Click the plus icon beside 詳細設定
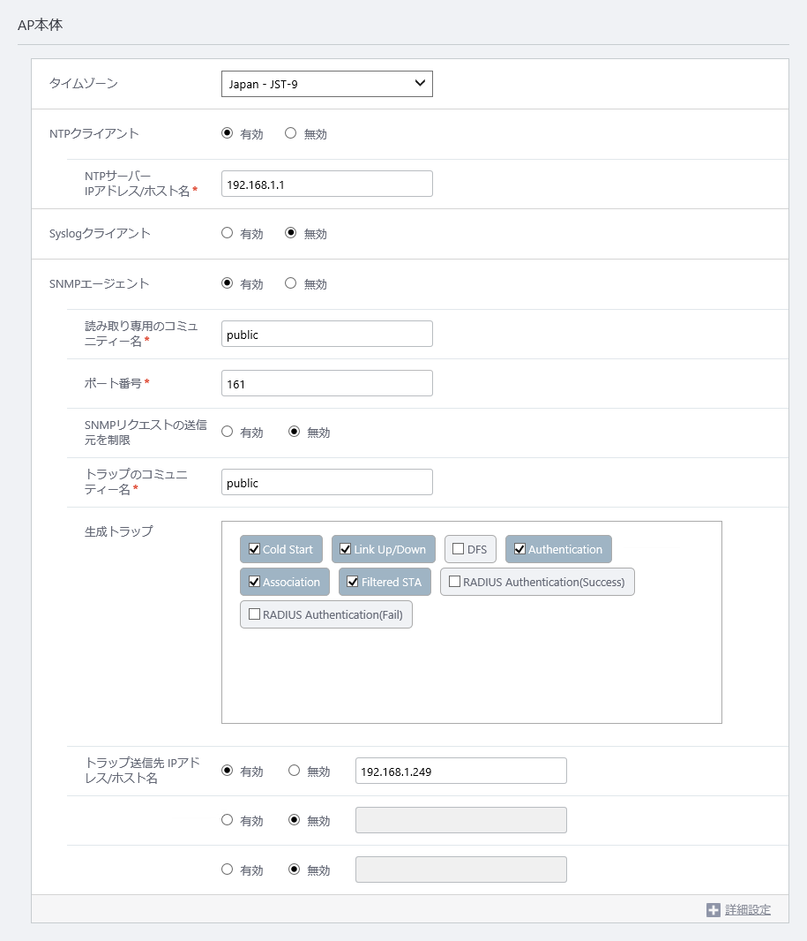807x941 pixels. click(713, 910)
